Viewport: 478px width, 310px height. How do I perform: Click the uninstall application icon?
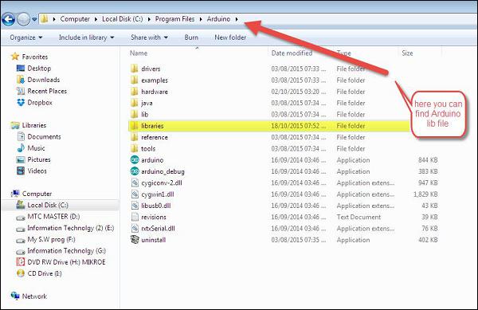135,240
